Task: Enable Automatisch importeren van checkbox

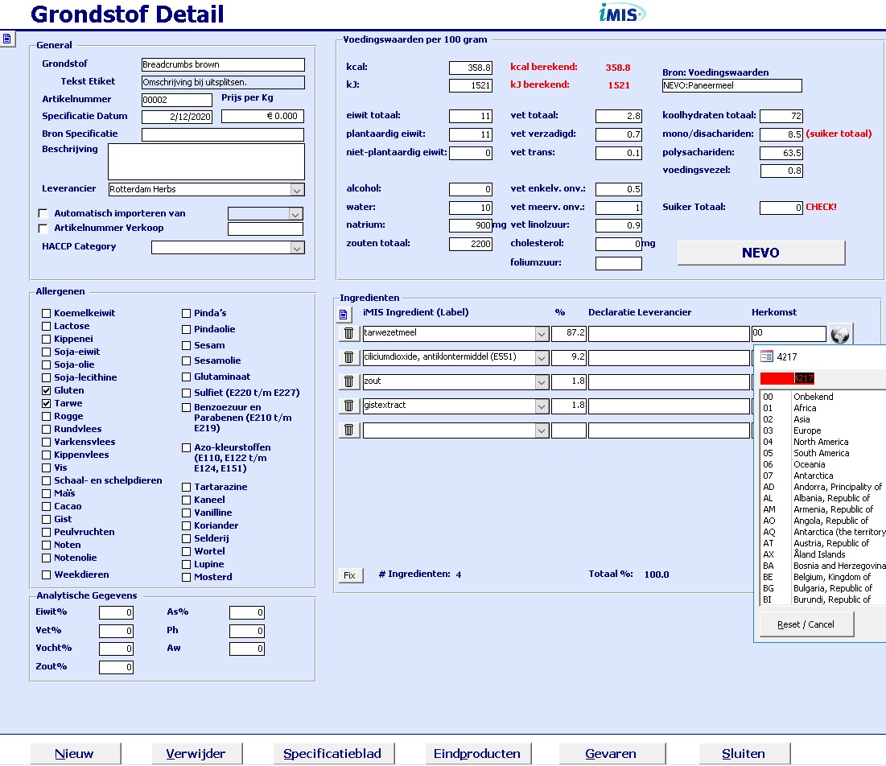Action: 43,213
